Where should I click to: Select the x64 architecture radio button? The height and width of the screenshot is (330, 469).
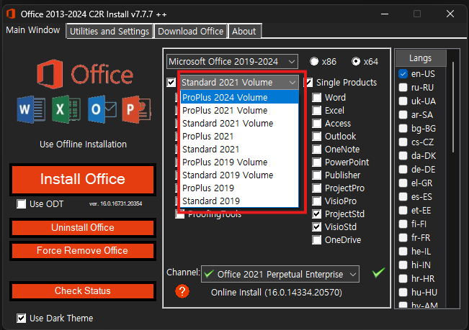click(x=356, y=61)
